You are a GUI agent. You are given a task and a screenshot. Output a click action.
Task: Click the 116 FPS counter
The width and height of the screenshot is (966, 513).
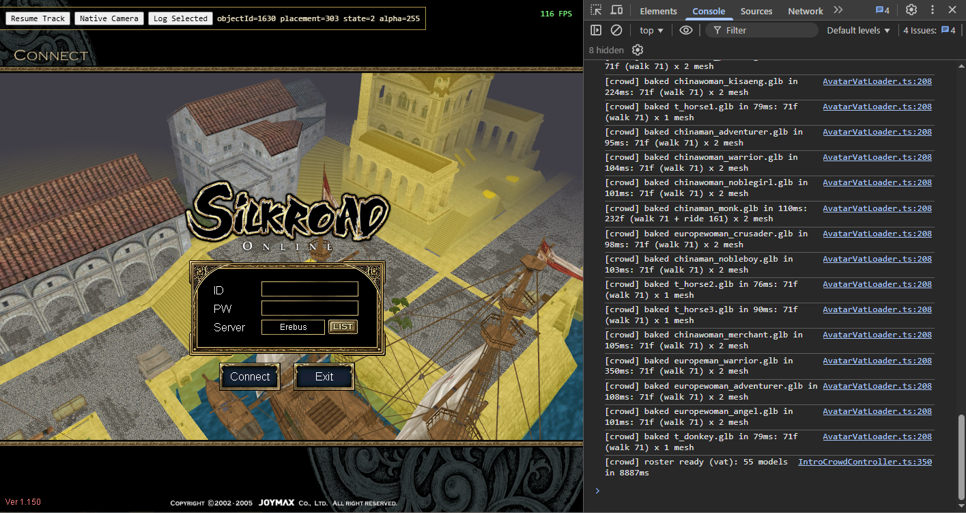[556, 14]
